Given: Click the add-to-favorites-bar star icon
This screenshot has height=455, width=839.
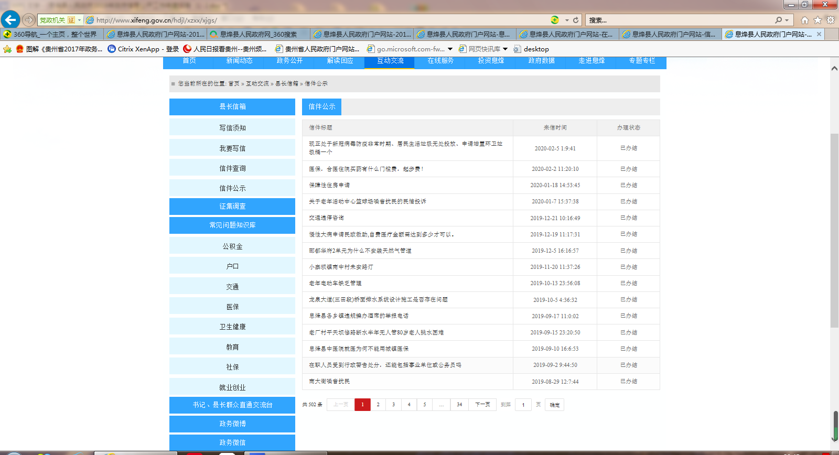Looking at the screenshot, I should click(7, 49).
